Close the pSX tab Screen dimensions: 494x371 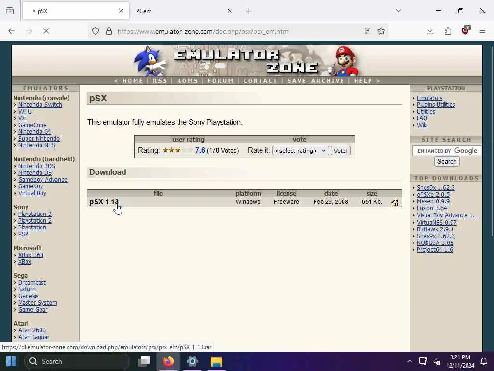tap(121, 11)
